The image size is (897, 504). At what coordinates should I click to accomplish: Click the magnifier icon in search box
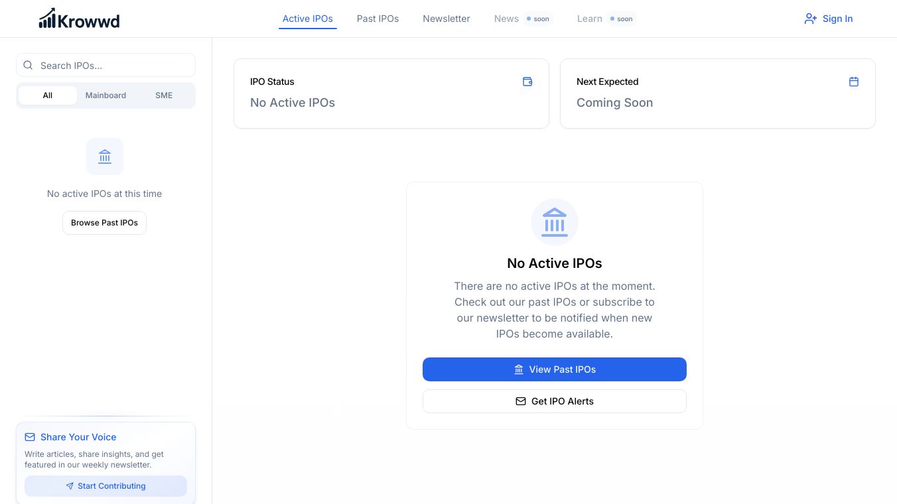(28, 66)
